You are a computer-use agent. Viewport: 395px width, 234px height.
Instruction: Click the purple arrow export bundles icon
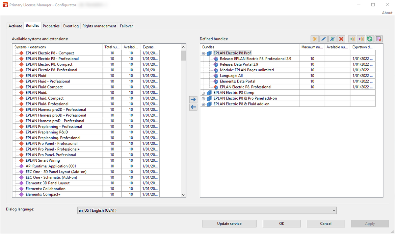(x=361, y=39)
